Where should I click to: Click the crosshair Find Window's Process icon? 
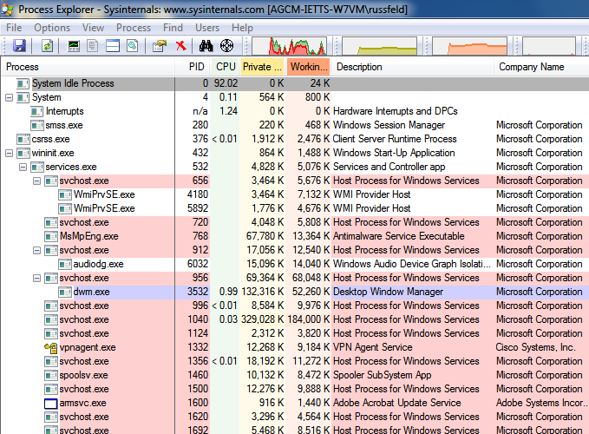pyautogui.click(x=227, y=46)
